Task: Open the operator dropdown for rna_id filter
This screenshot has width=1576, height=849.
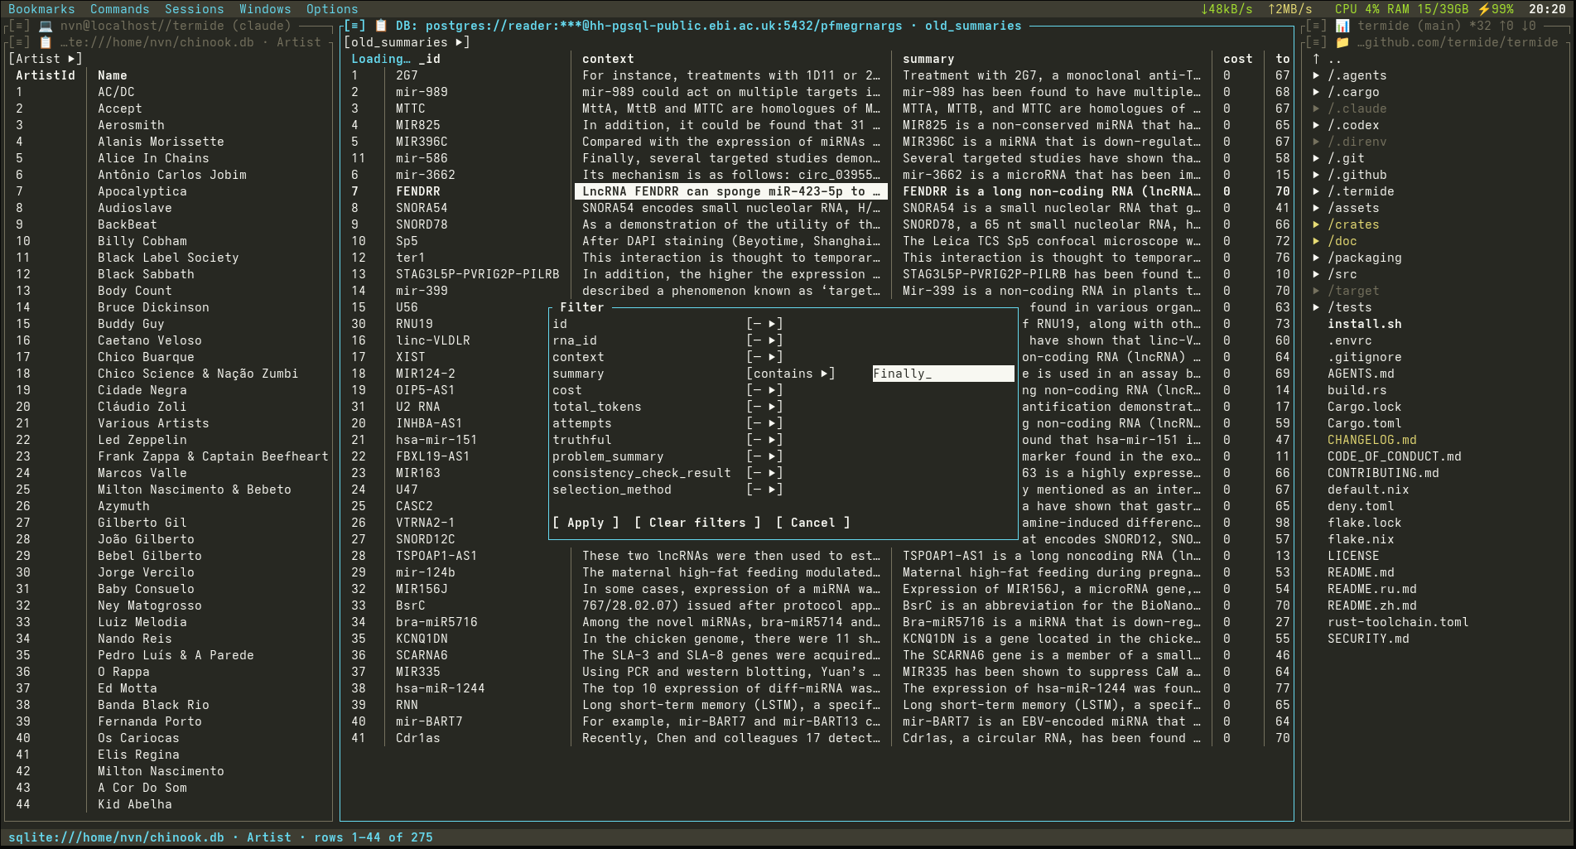Action: coord(764,340)
